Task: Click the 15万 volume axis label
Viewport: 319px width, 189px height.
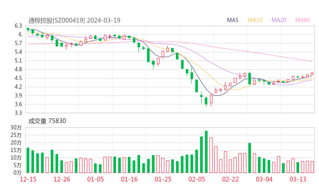Action: [x=16, y=150]
